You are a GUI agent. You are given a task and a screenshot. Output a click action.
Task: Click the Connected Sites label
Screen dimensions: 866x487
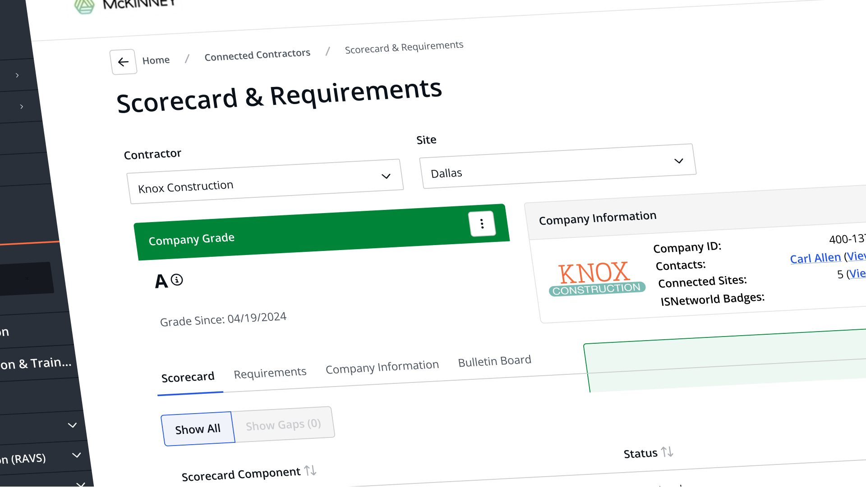pyautogui.click(x=702, y=282)
